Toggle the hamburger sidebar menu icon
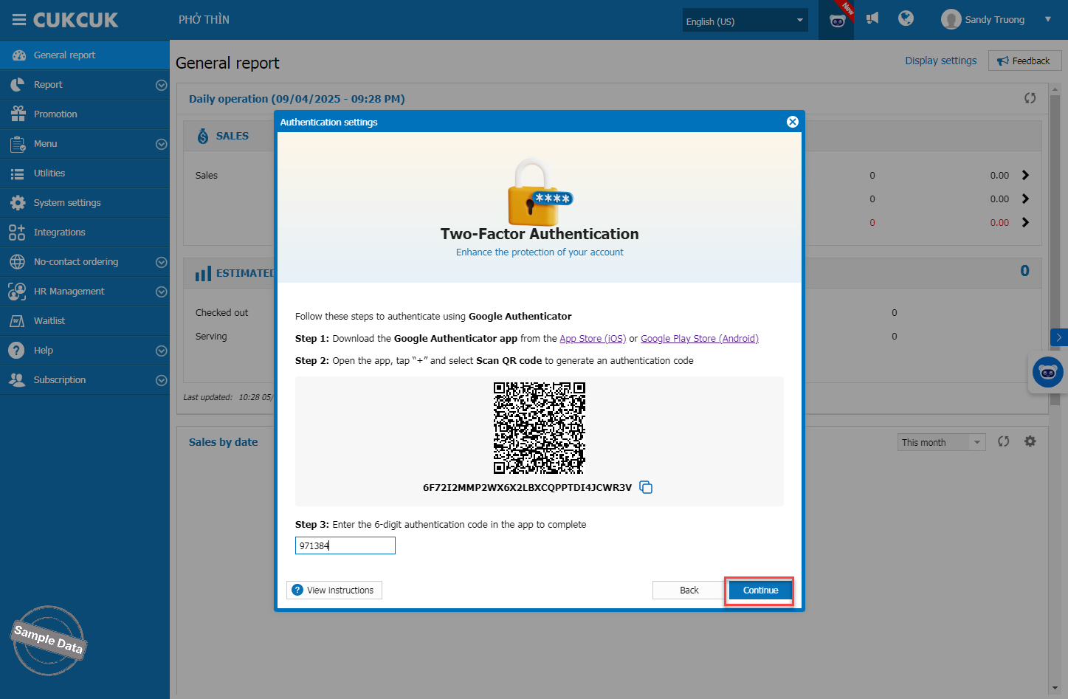Image resolution: width=1068 pixels, height=699 pixels. tap(19, 20)
